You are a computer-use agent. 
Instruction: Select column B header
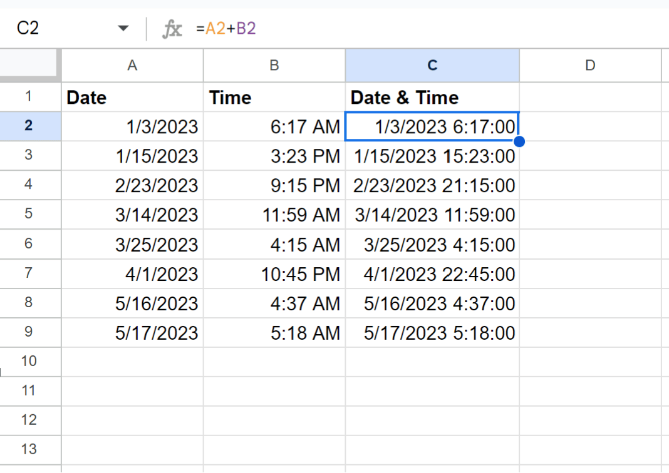click(x=274, y=66)
